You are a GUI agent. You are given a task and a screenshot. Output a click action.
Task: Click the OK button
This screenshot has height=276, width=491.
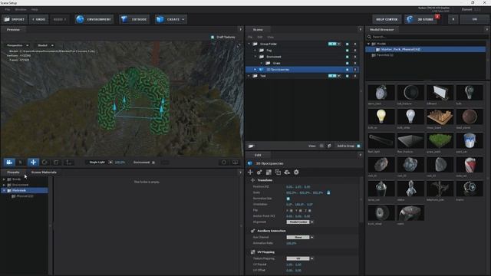pyautogui.click(x=474, y=19)
